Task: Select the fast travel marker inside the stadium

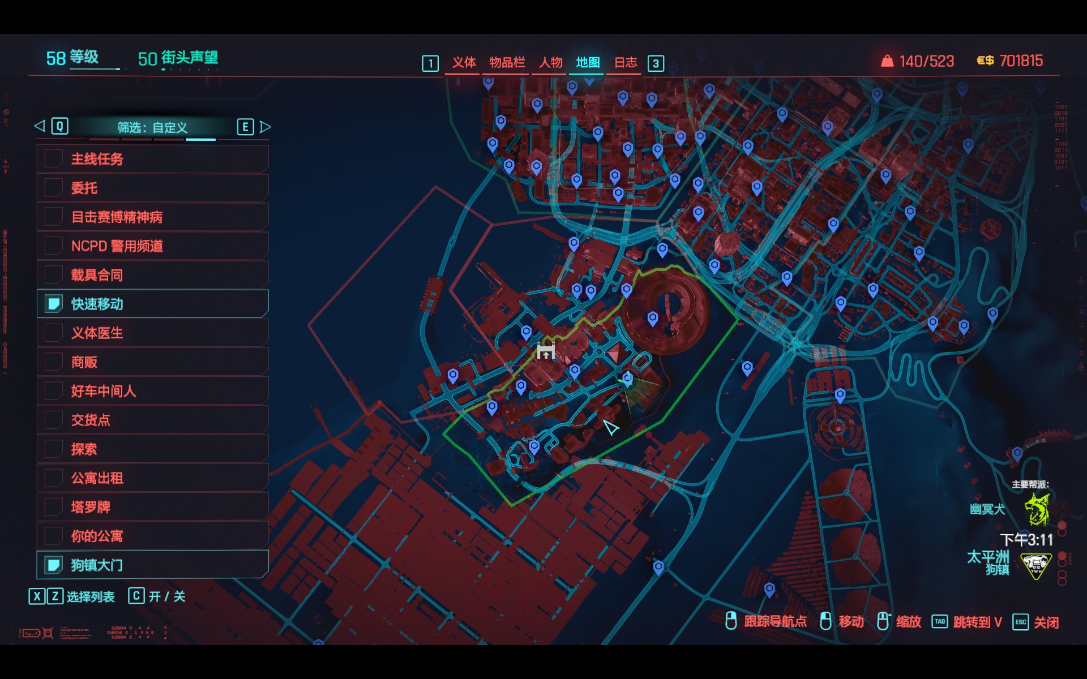Action: click(x=653, y=318)
